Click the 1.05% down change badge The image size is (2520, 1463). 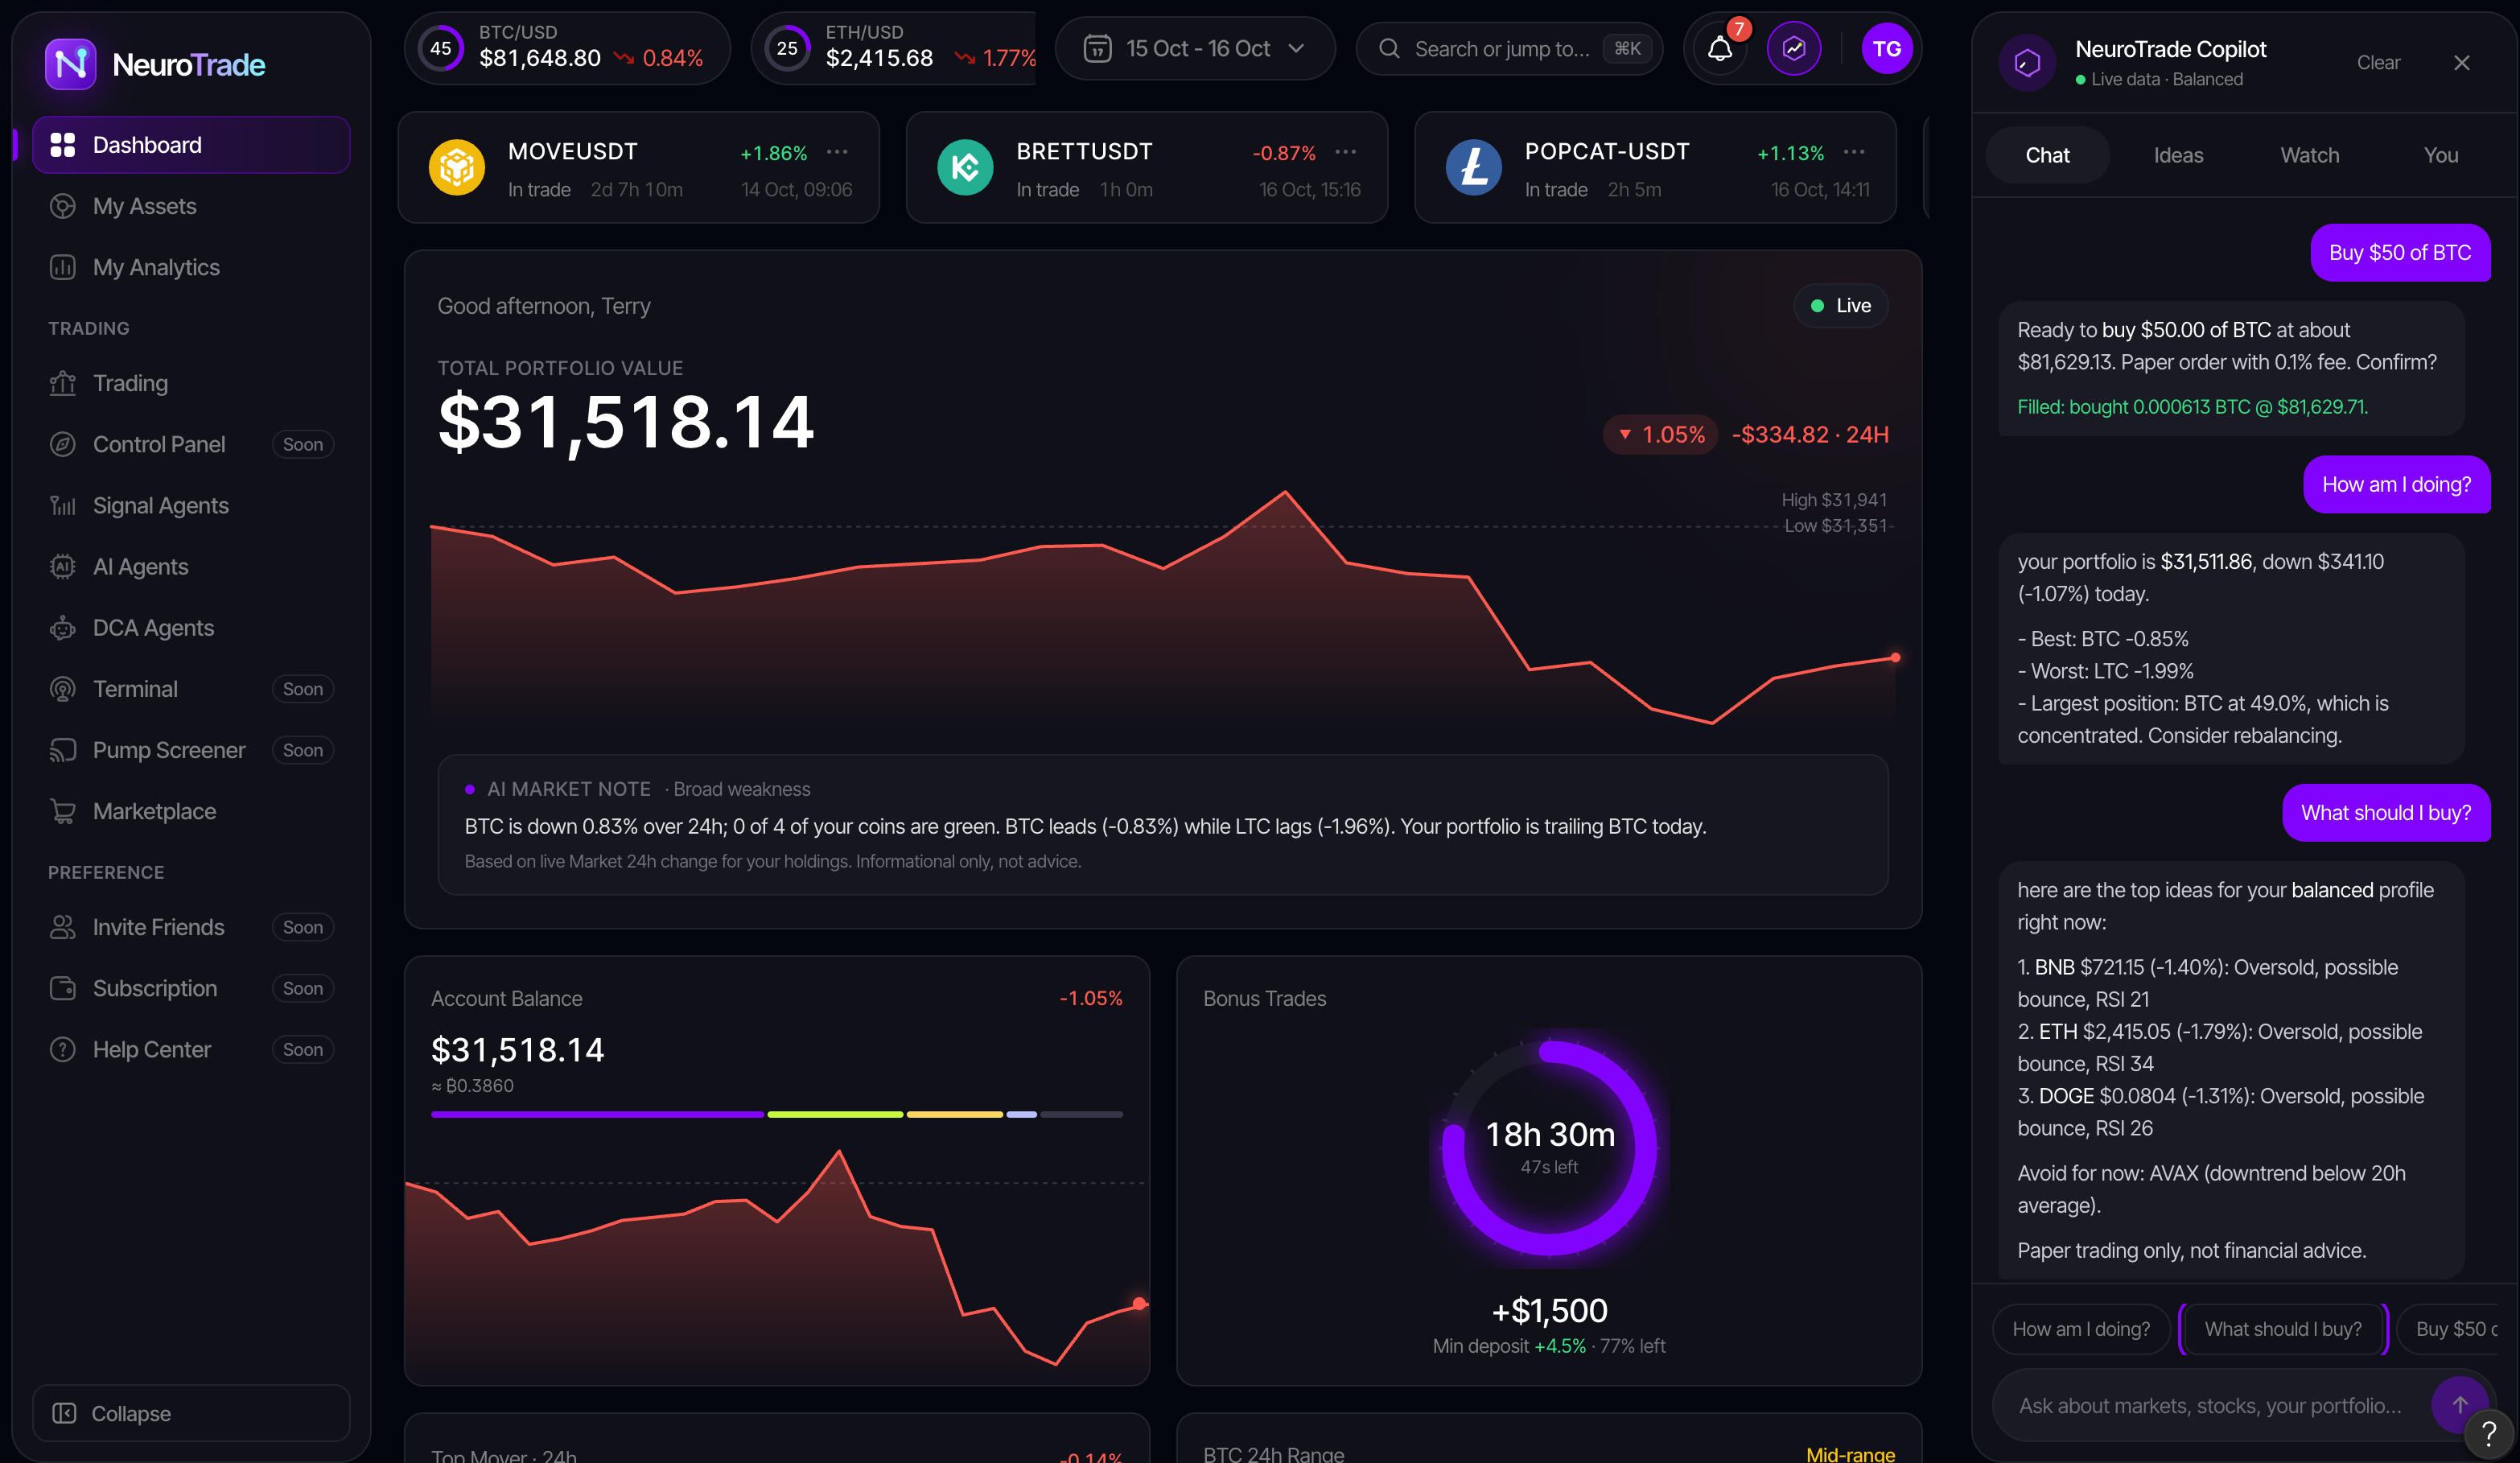[1660, 434]
